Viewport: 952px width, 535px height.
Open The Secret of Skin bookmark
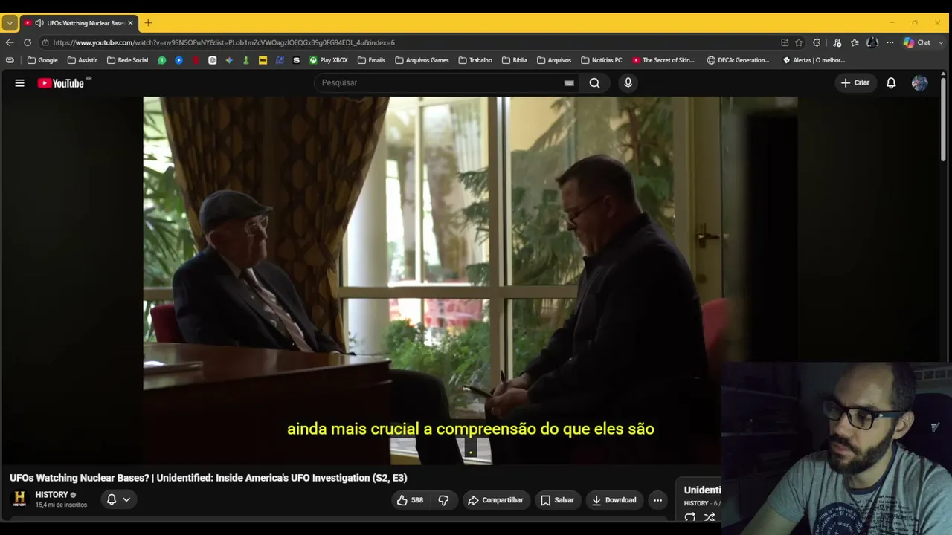[x=663, y=60]
